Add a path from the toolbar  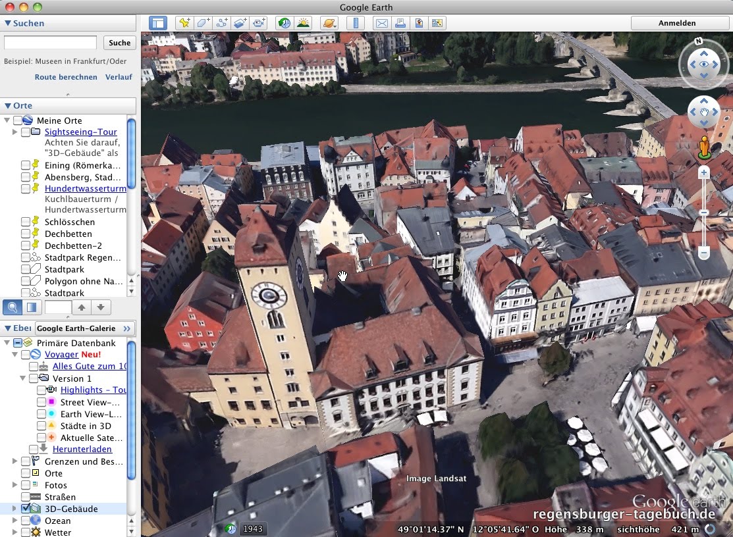click(x=221, y=23)
